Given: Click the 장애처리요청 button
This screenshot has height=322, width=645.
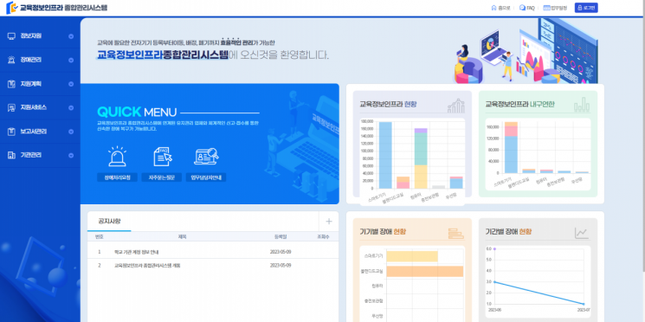Looking at the screenshot, I should point(117,177).
